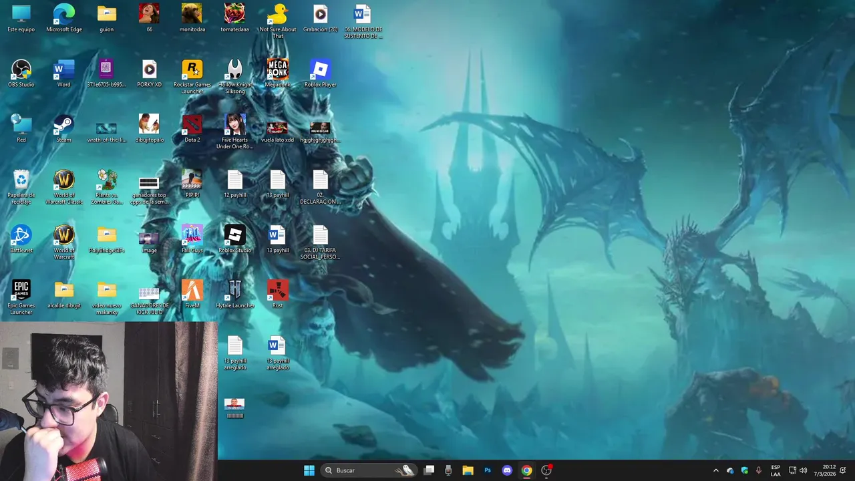Launch Epic Games Launcher
855x481 pixels.
click(21, 297)
